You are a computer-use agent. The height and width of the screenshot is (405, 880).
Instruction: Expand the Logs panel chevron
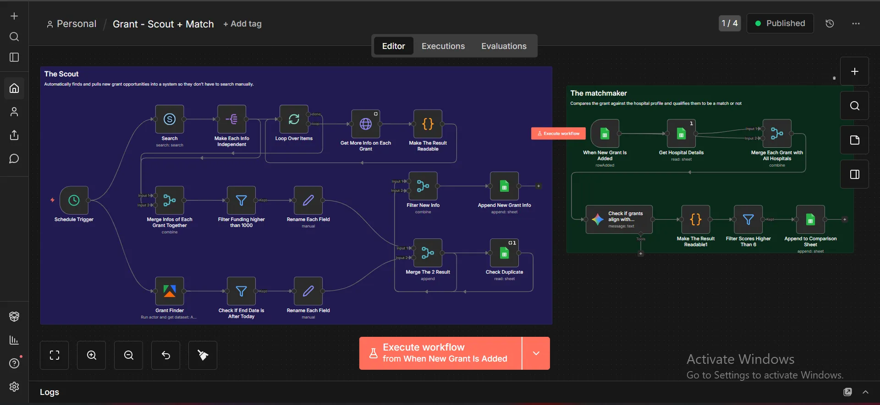tap(865, 392)
